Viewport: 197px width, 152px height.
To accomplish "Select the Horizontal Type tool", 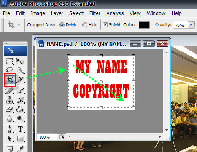I will 20,129.
